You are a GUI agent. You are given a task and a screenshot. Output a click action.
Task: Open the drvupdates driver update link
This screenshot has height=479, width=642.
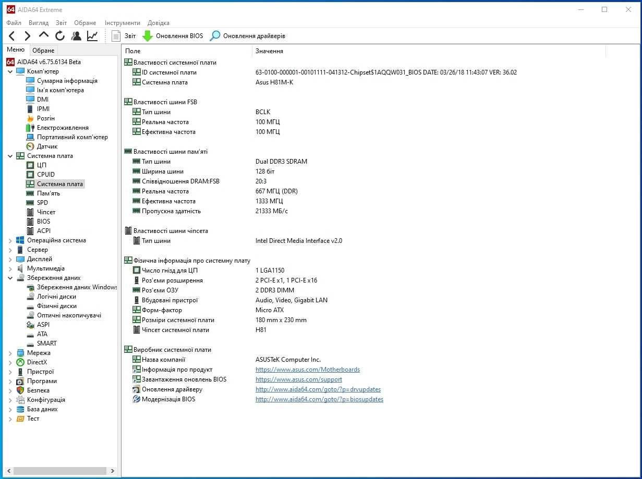[318, 389]
